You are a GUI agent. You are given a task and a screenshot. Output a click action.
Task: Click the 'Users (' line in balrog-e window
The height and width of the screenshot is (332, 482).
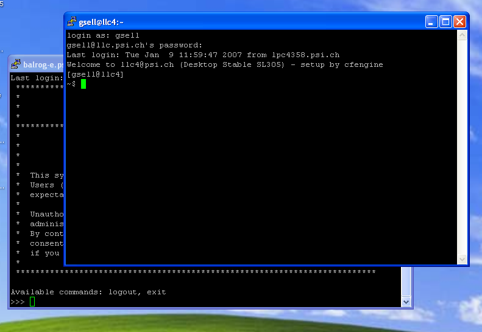tap(47, 185)
